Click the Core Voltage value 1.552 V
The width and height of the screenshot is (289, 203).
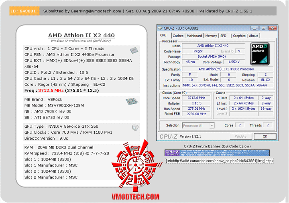click(234, 62)
